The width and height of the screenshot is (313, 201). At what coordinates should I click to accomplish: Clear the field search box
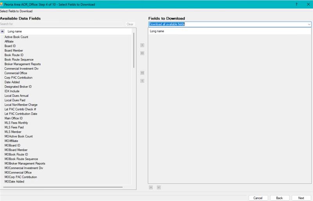coord(130,24)
